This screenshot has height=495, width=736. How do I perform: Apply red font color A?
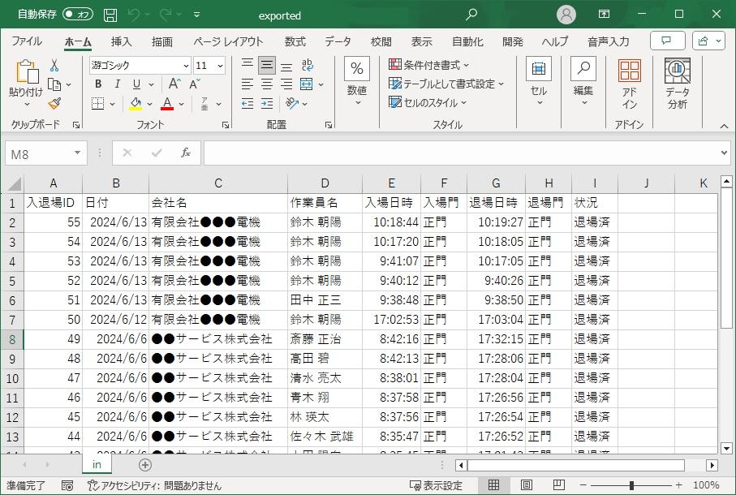167,104
